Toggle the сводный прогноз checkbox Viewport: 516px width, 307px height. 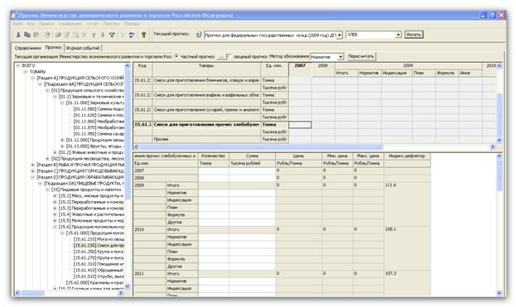click(x=229, y=56)
